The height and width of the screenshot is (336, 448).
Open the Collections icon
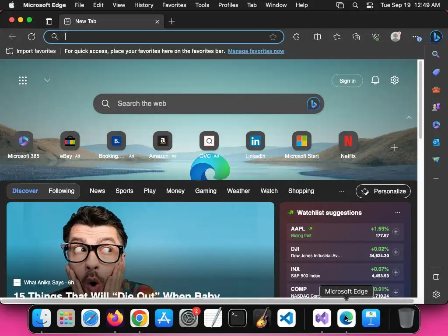(x=356, y=37)
